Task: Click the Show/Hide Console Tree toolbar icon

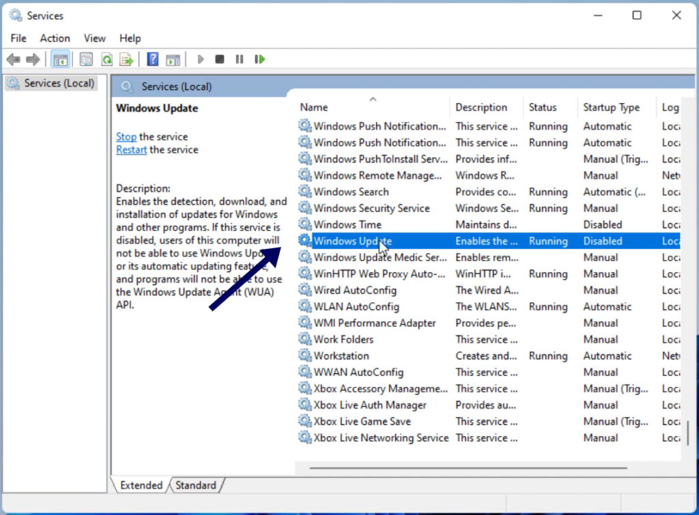Action: [60, 59]
